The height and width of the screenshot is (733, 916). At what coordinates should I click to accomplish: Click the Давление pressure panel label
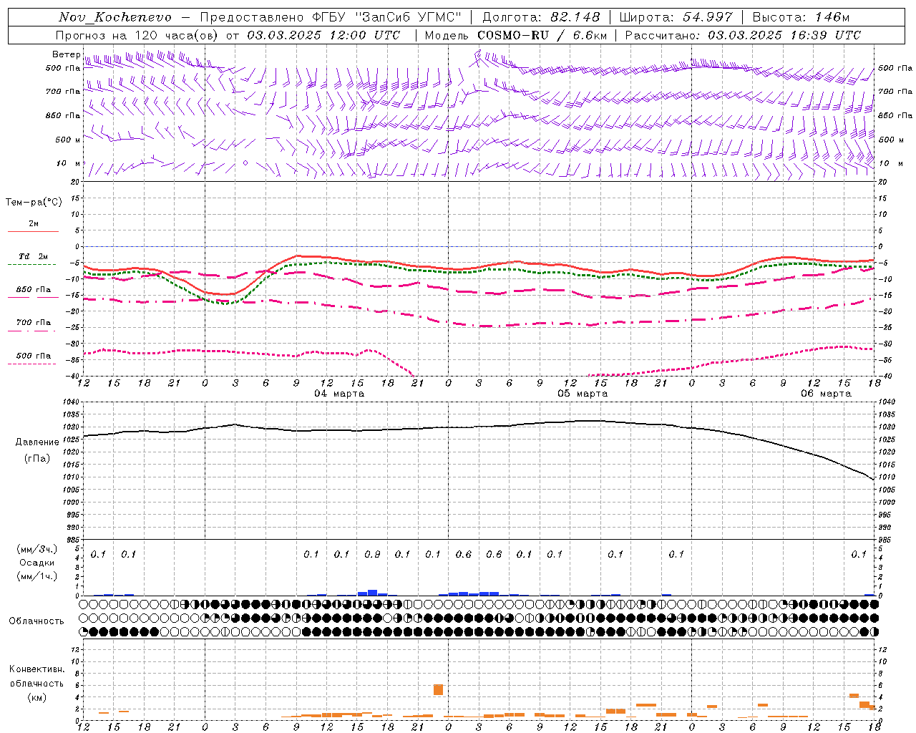37,442
